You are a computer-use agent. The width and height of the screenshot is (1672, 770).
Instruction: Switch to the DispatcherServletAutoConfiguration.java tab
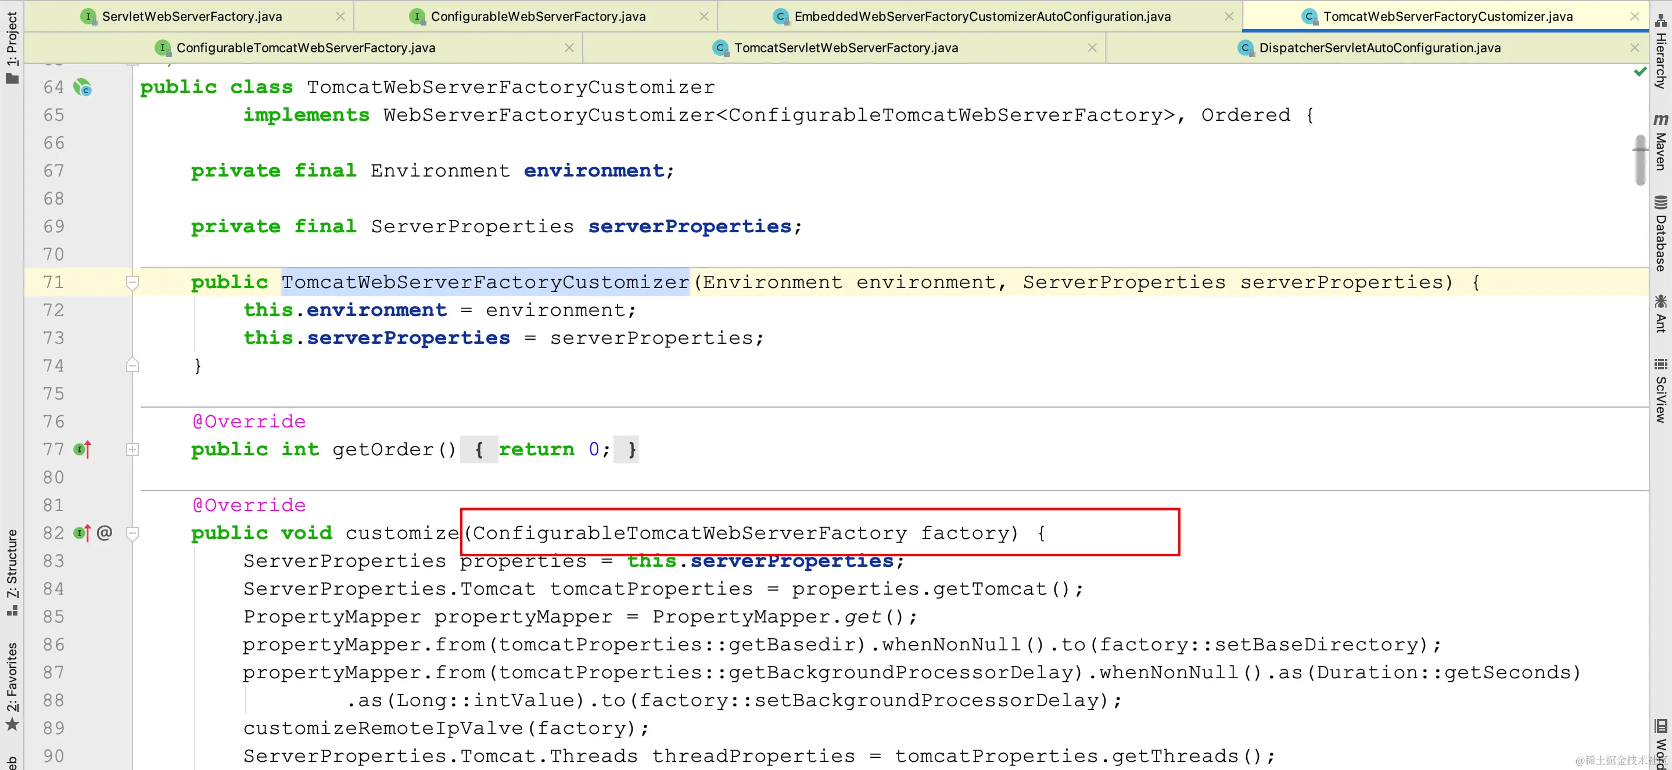point(1379,48)
